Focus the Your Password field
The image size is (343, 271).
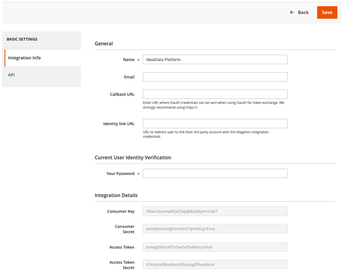pyautogui.click(x=215, y=174)
